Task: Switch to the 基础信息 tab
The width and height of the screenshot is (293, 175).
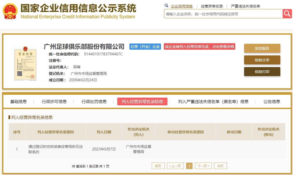Action: point(18,101)
